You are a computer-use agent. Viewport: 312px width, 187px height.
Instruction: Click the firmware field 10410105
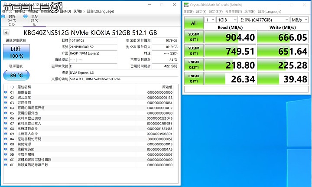coord(93,40)
